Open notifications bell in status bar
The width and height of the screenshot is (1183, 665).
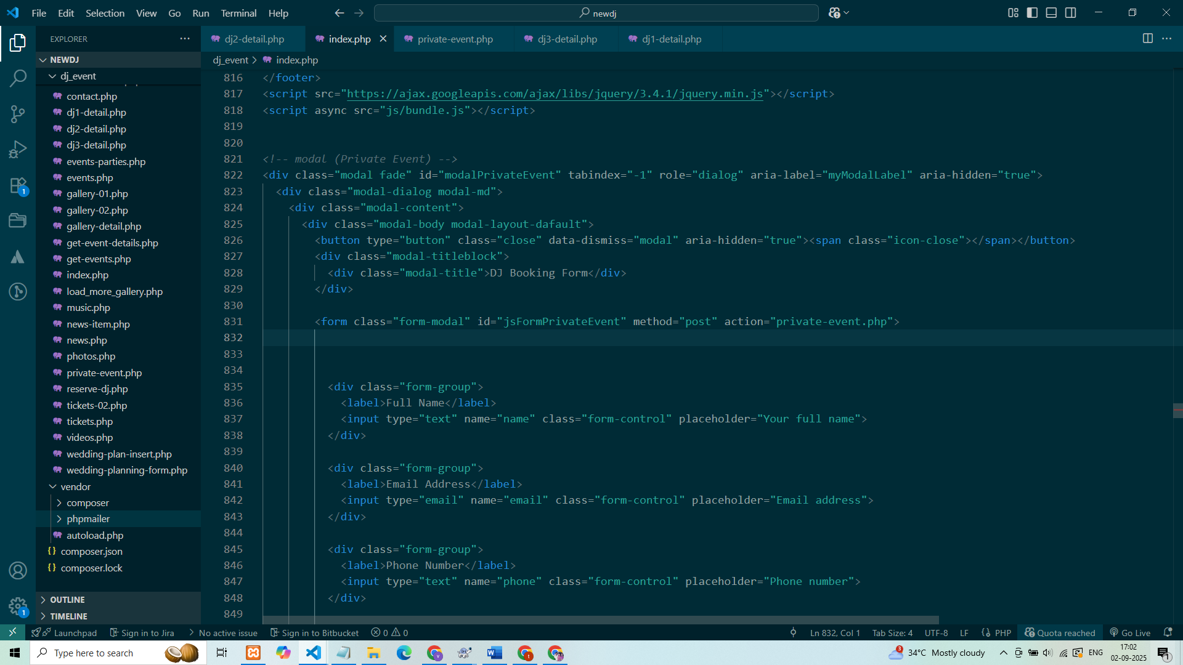[1168, 632]
